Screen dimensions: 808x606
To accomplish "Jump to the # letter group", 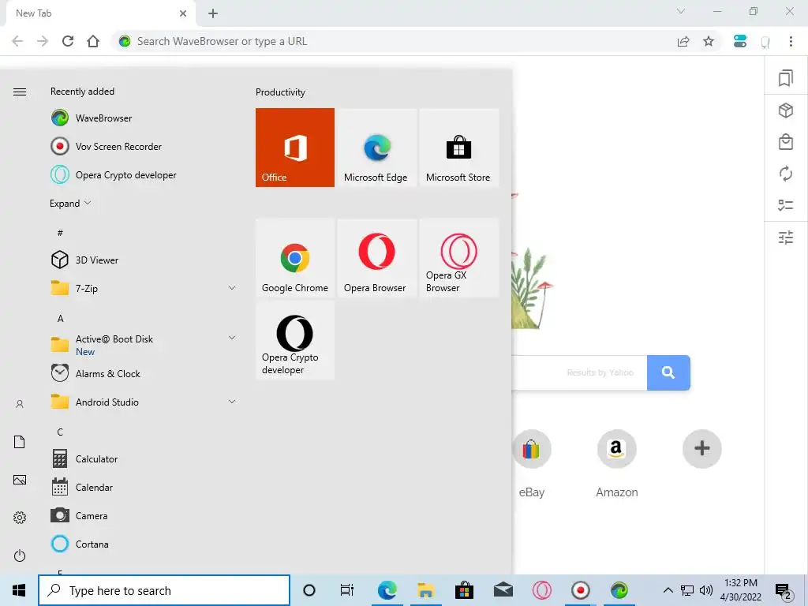I will coord(60,233).
